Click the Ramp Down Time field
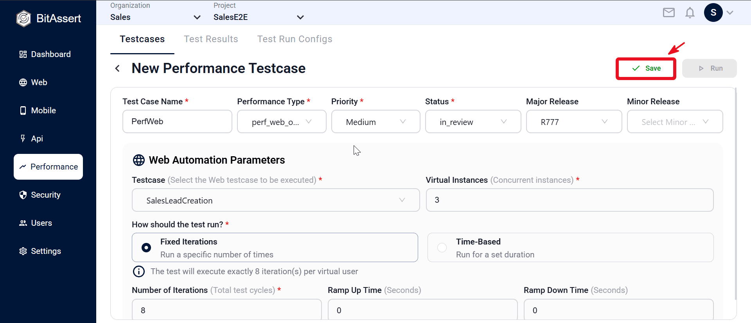Screen dimensions: 751x323 pos(618,310)
